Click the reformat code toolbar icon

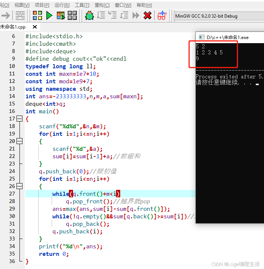click(20, 16)
